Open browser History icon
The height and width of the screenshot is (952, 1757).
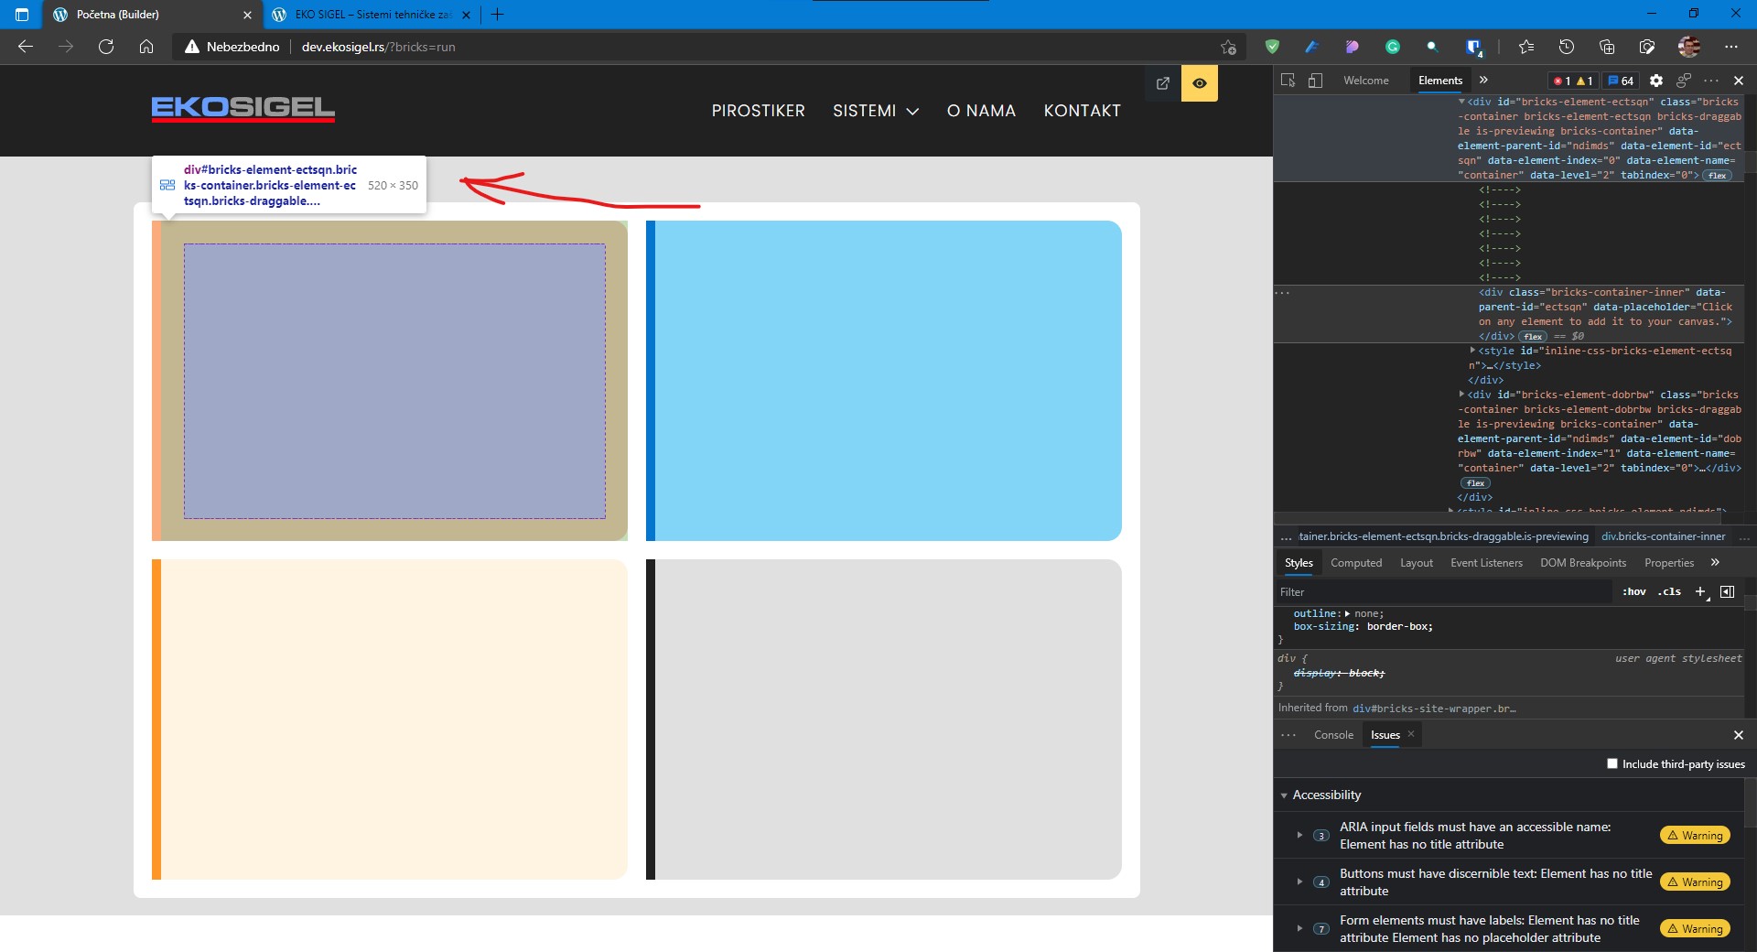pyautogui.click(x=1566, y=47)
